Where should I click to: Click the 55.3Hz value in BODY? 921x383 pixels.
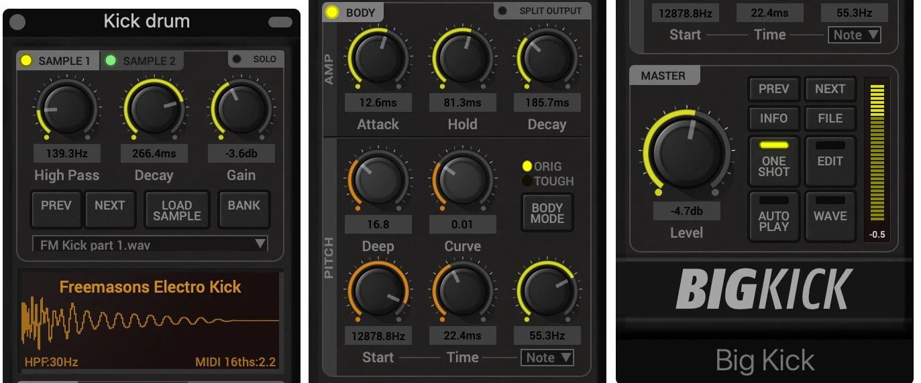point(547,335)
